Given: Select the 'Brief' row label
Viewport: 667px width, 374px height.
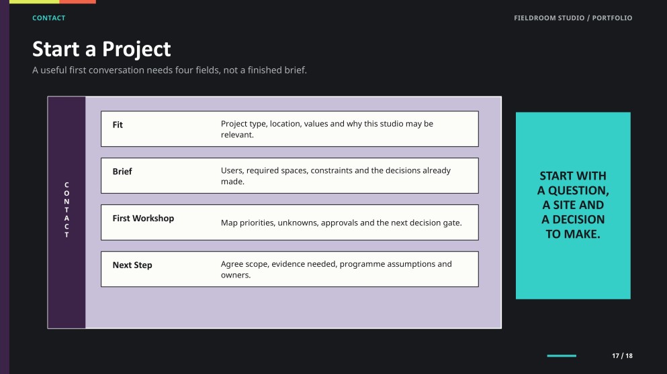Looking at the screenshot, I should tap(122, 172).
